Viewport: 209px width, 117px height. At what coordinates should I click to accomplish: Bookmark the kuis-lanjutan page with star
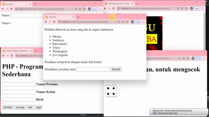click(127, 22)
